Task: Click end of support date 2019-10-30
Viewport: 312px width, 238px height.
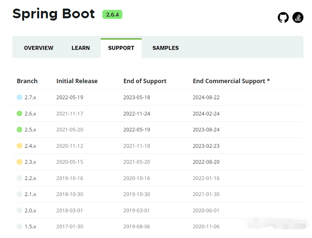Action: (x=137, y=194)
